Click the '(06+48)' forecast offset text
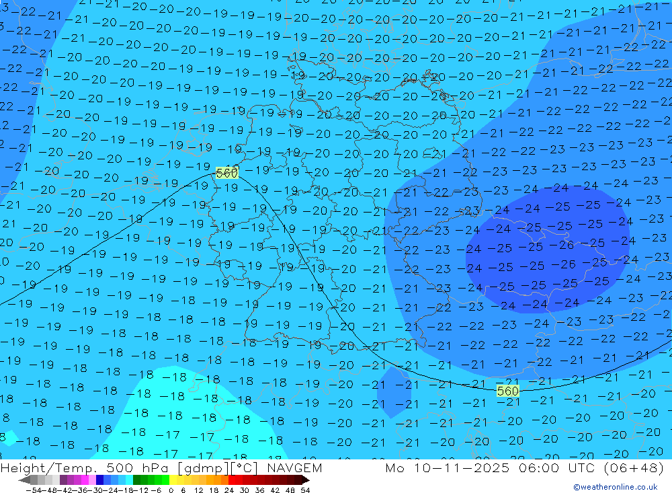Screen dimensions: 672x493 pos(633,467)
